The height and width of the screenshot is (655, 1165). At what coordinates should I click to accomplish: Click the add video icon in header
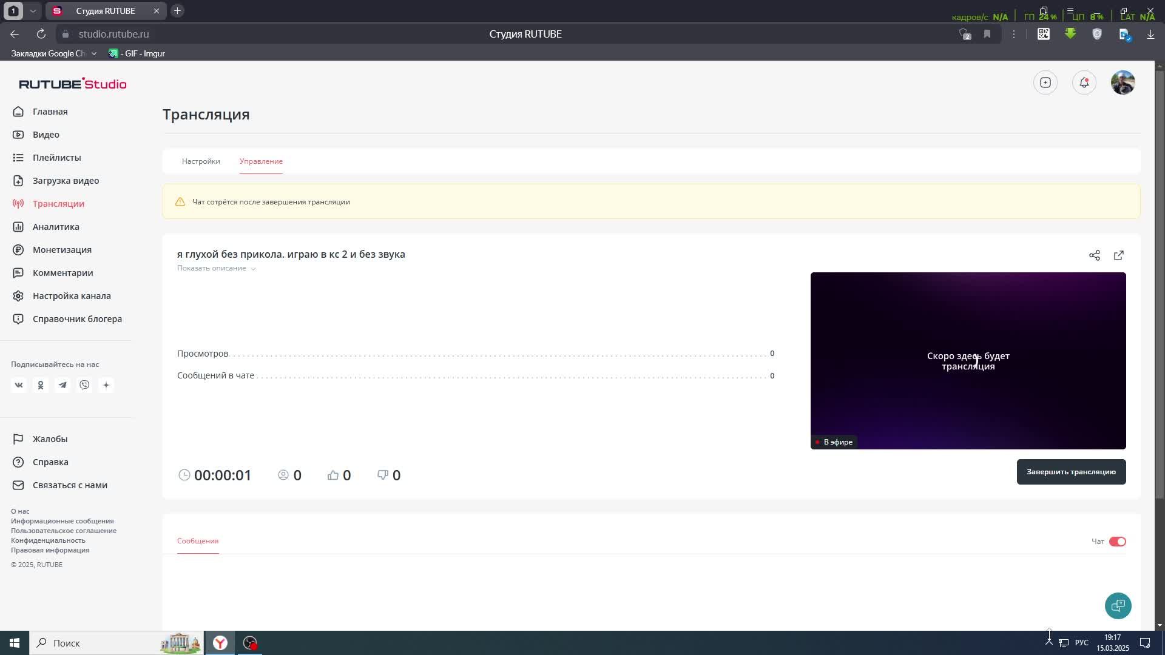click(1045, 82)
